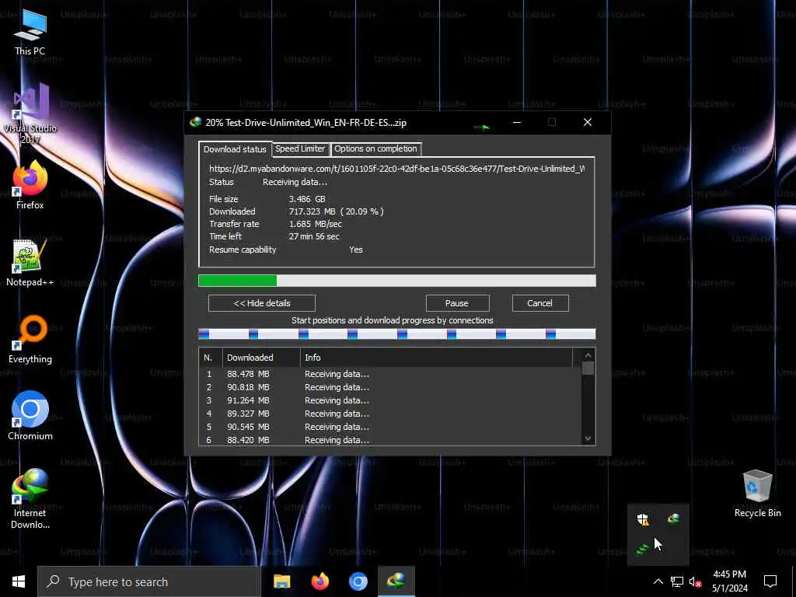Click the connections list scrollbar thumb
Image resolution: width=796 pixels, height=597 pixels.
(x=588, y=368)
